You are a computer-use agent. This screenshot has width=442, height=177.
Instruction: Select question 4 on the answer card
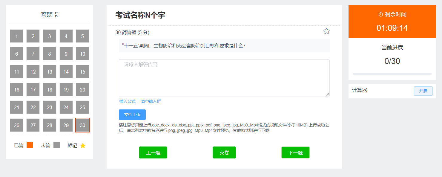click(x=66, y=36)
